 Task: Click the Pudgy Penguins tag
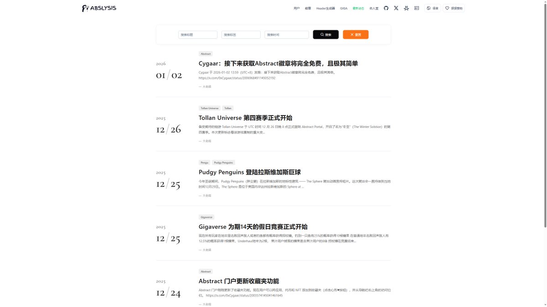(x=223, y=162)
